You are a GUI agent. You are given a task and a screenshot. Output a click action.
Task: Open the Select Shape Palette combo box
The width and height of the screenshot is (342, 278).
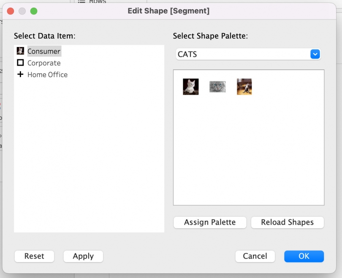pos(248,54)
